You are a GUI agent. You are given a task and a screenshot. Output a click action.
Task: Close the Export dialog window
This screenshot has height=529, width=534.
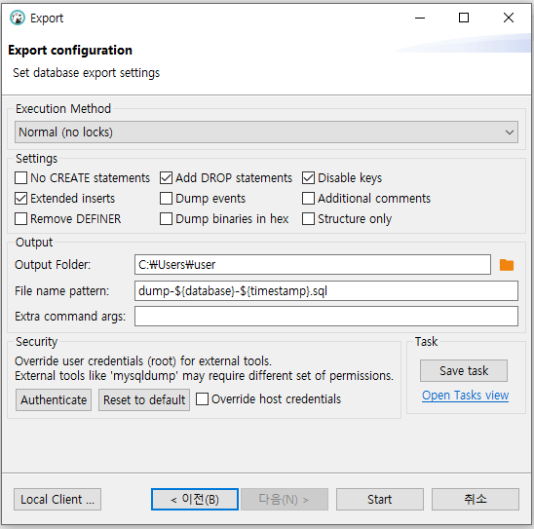click(x=509, y=18)
